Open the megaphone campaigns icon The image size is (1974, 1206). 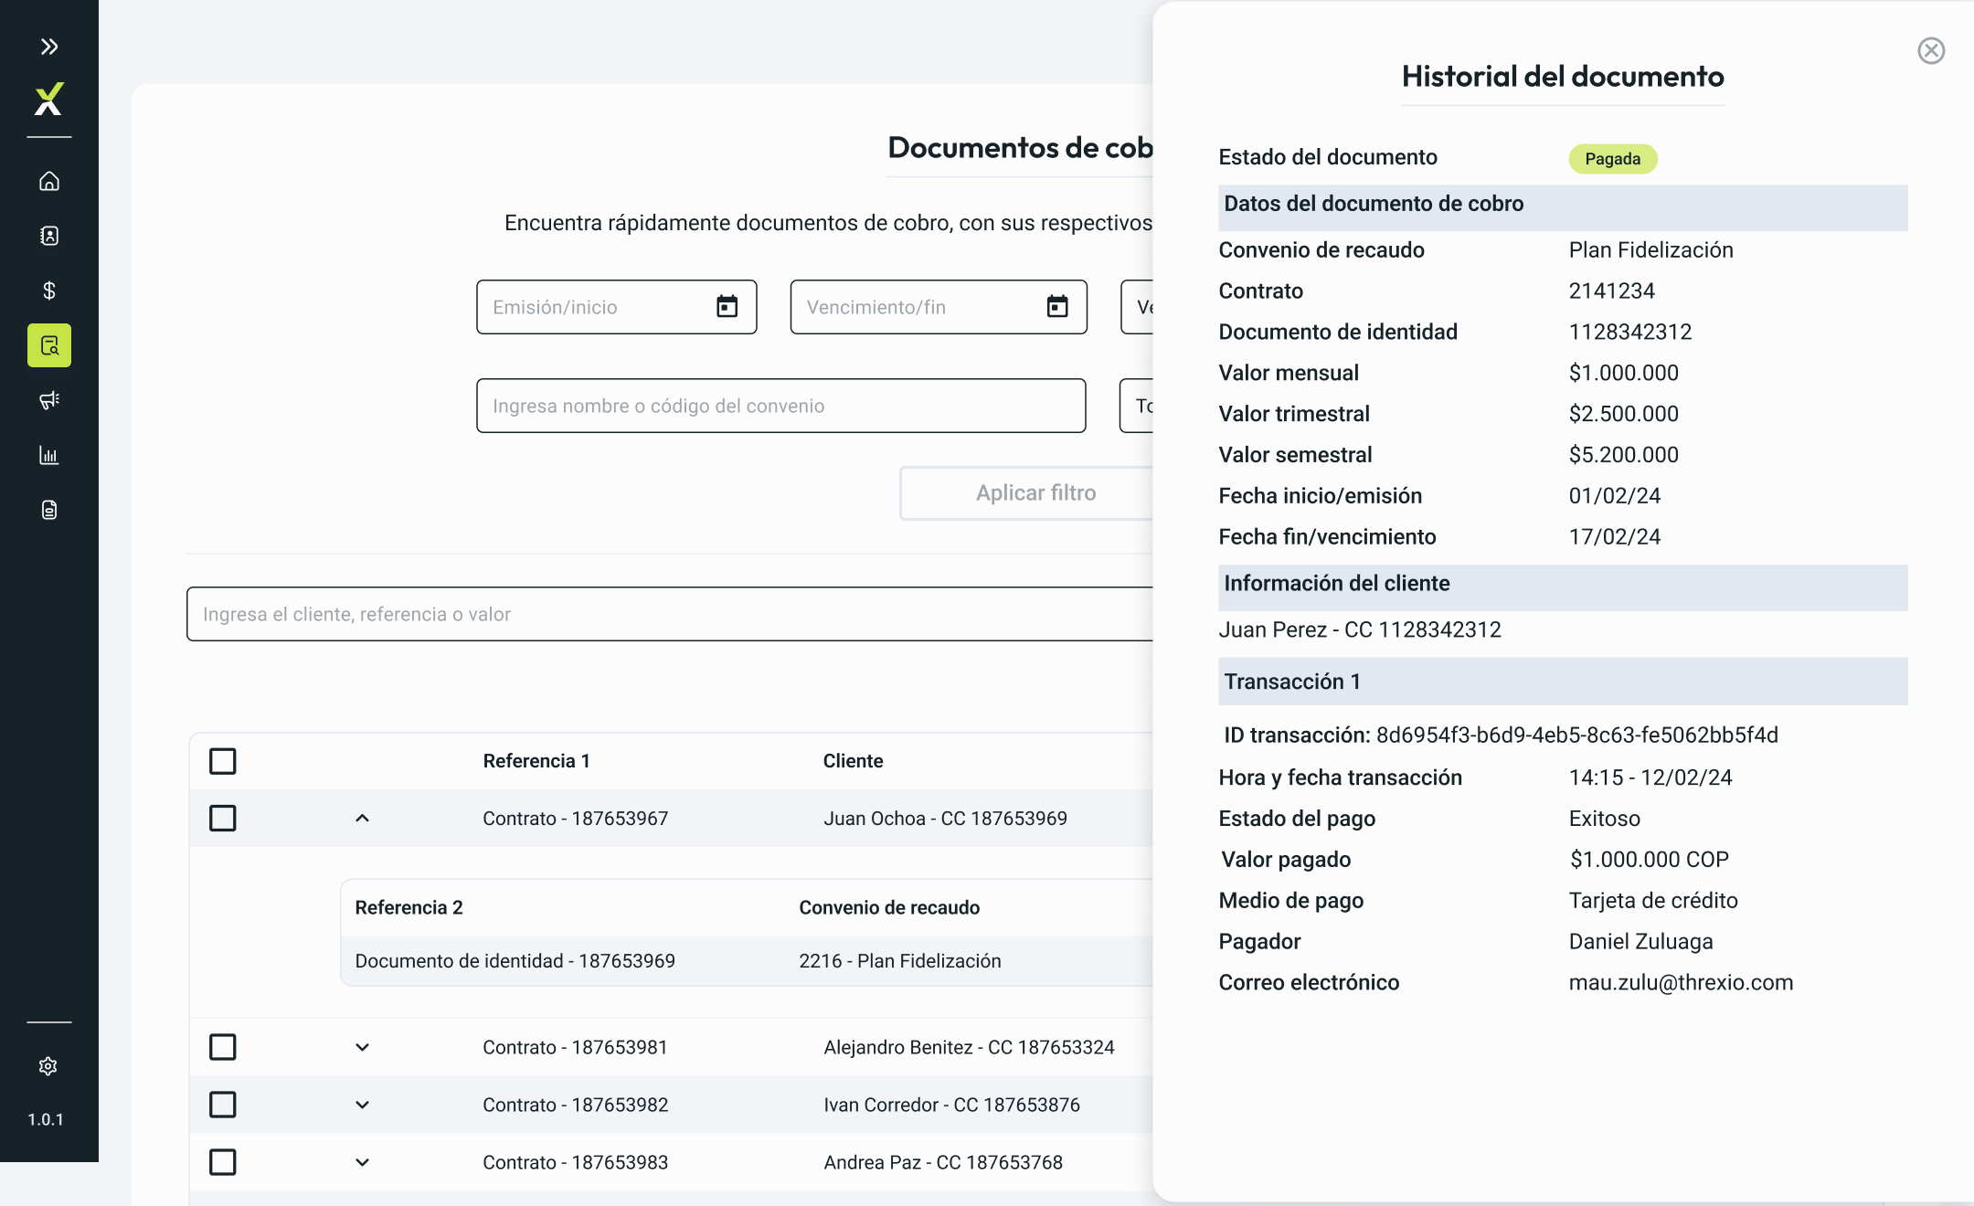pyautogui.click(x=49, y=400)
